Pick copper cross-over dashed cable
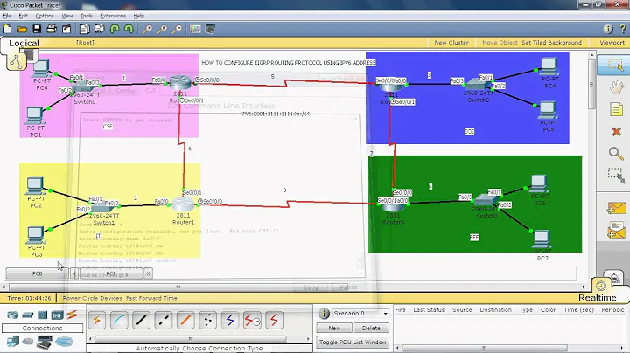 tap(163, 320)
